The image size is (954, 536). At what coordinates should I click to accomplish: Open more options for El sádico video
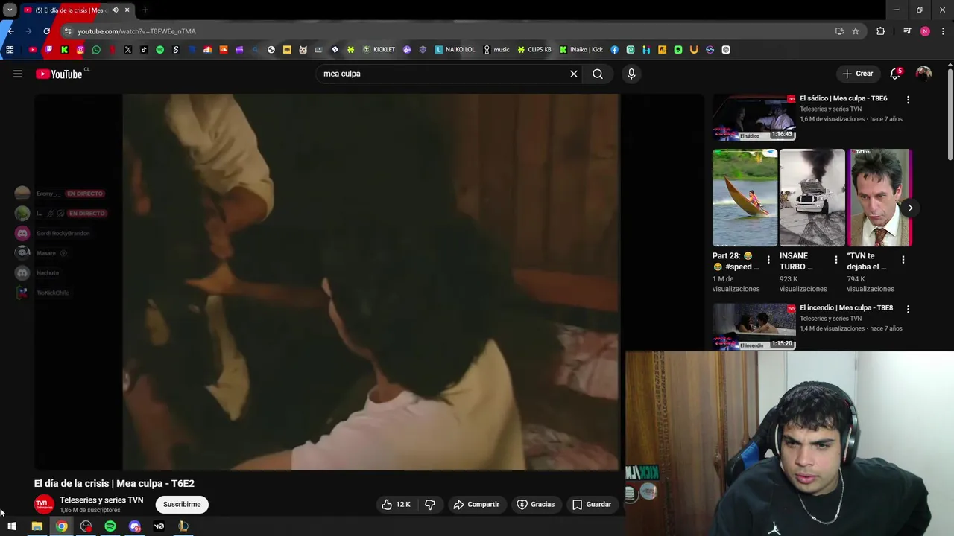908,99
